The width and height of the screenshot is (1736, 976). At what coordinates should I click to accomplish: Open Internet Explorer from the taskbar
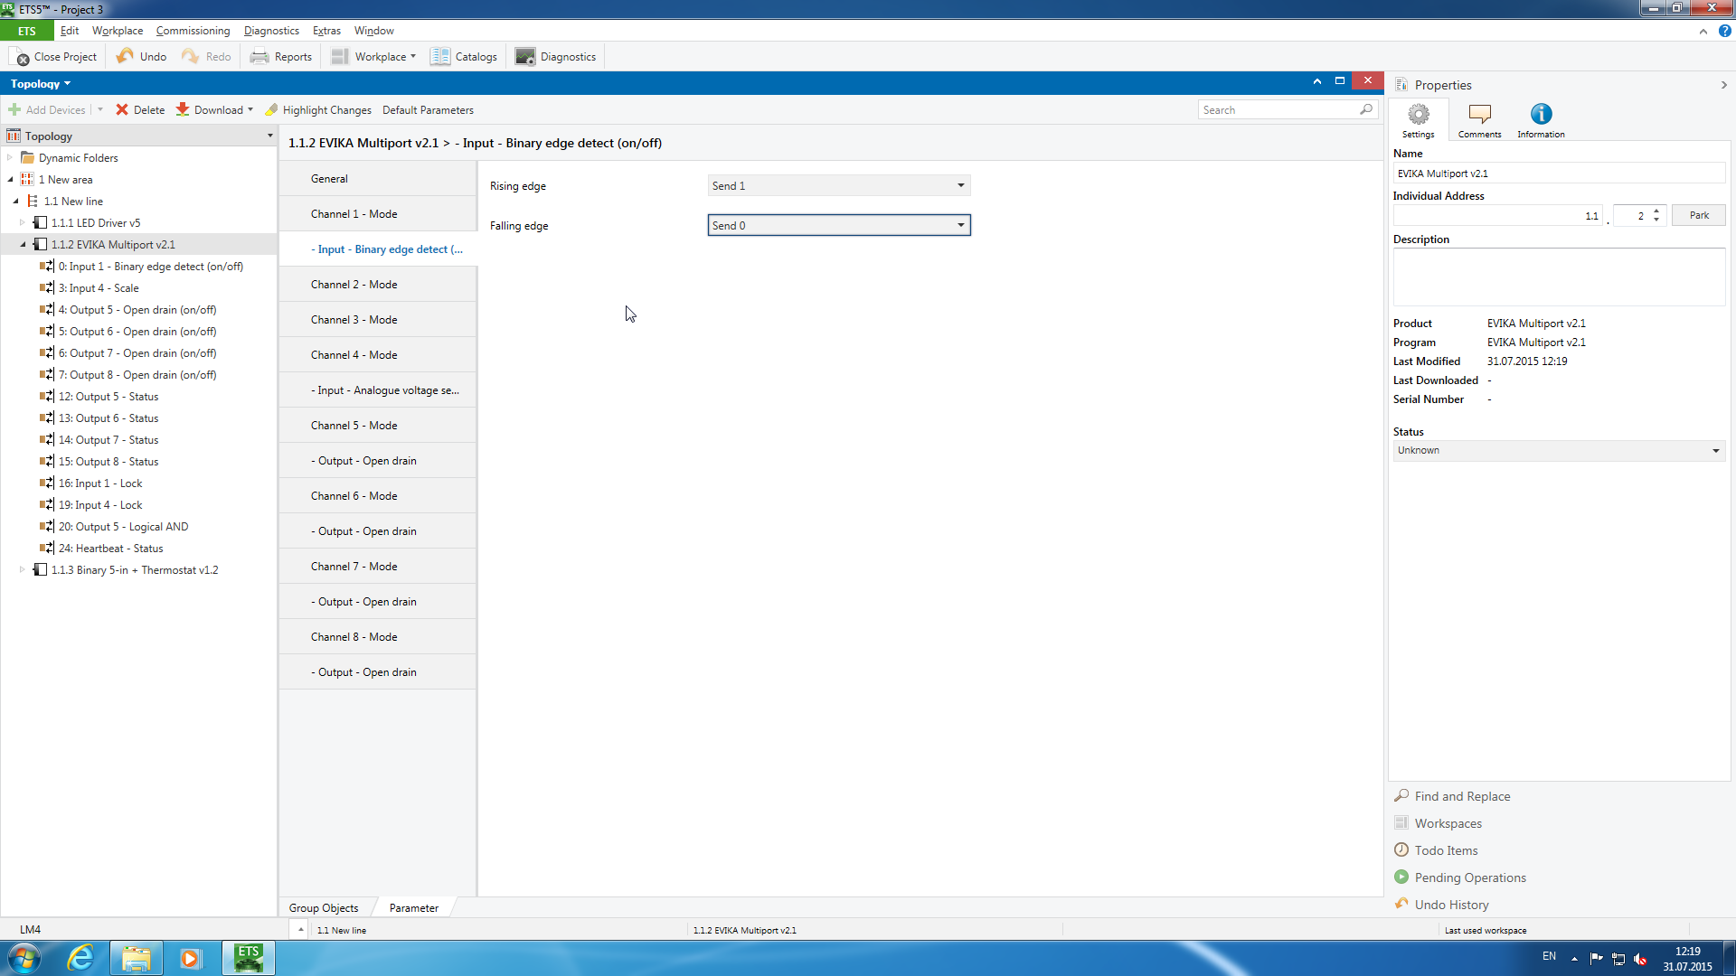click(x=81, y=958)
